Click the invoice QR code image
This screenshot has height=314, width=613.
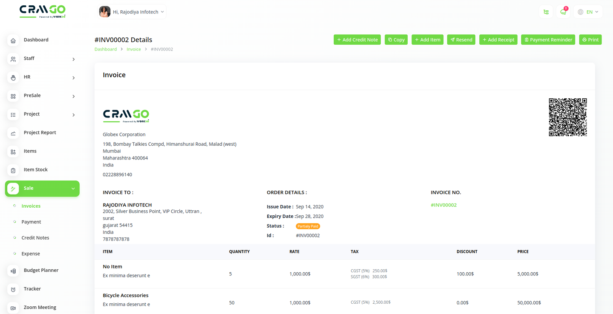[567, 117]
